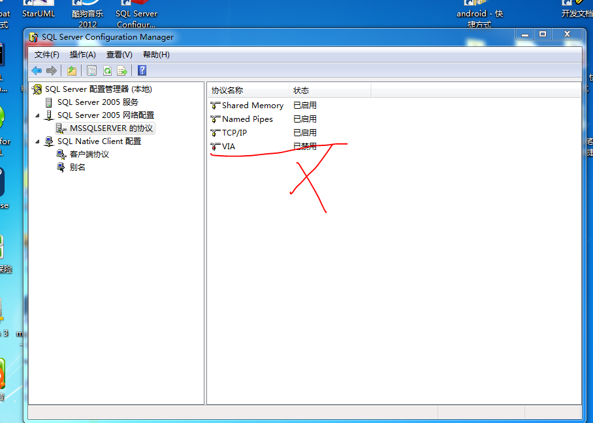Open the 文件(F) menu
Screen dimensions: 593x423
click(47, 55)
